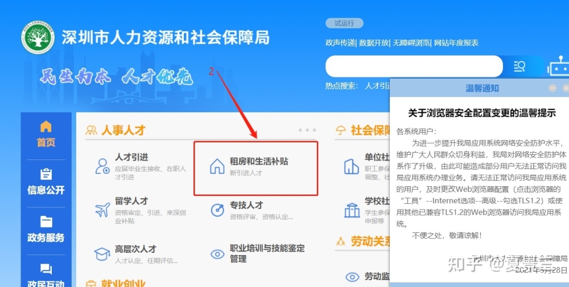Screen dimensions: 569x287
Task: Click the 留学人才 airplane icon
Action: point(102,210)
